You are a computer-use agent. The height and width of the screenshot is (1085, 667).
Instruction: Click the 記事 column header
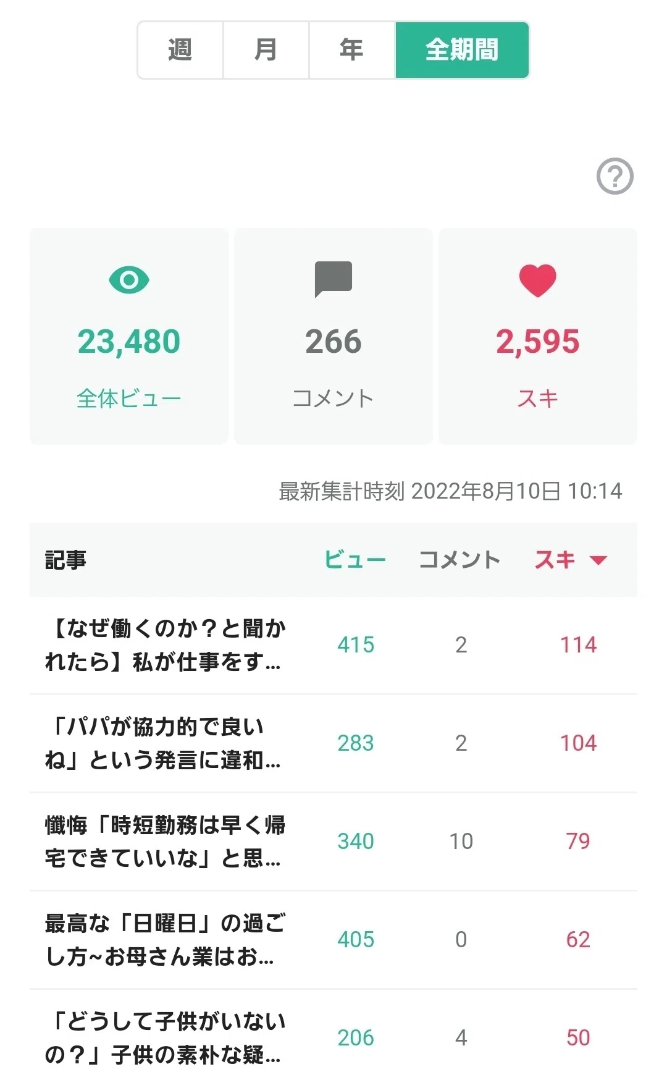pyautogui.click(x=65, y=560)
